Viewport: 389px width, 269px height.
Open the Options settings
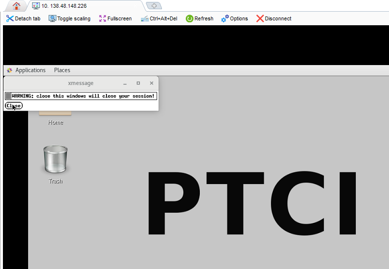pyautogui.click(x=234, y=18)
